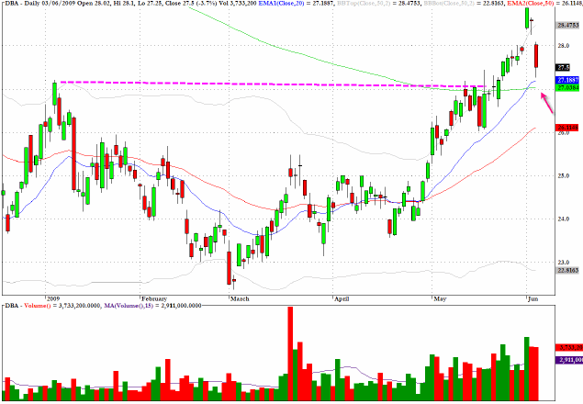Select the March date axis marker
This screenshot has height=404, width=583.
[x=240, y=298]
